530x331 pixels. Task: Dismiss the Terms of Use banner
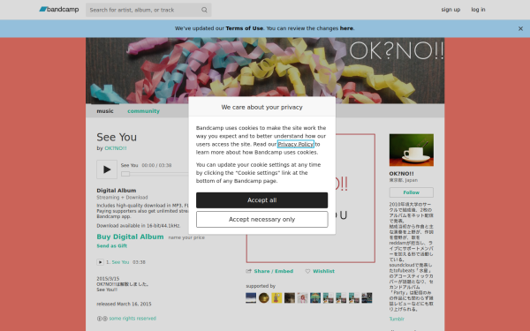click(520, 29)
